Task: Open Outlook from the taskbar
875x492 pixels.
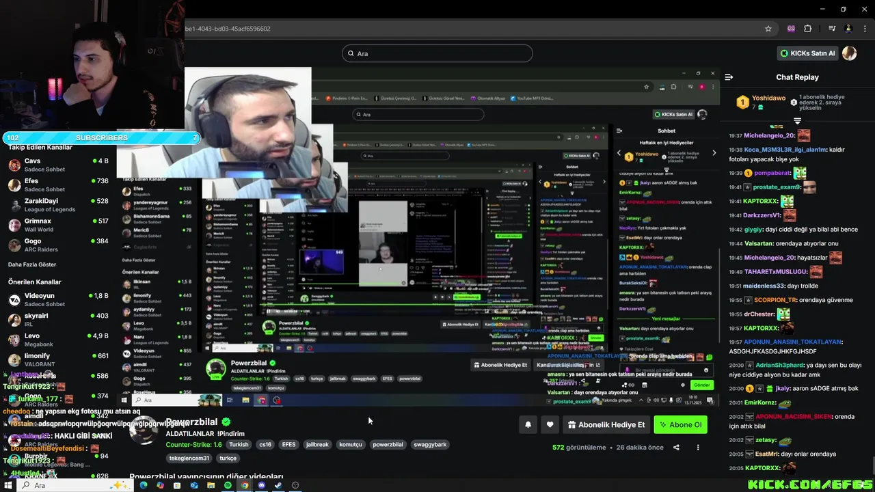Action: coord(194,485)
